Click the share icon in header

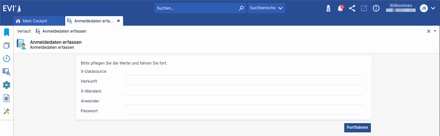[352, 8]
